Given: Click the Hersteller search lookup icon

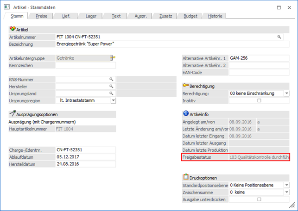Looking at the screenshot, I should coord(111,87).
